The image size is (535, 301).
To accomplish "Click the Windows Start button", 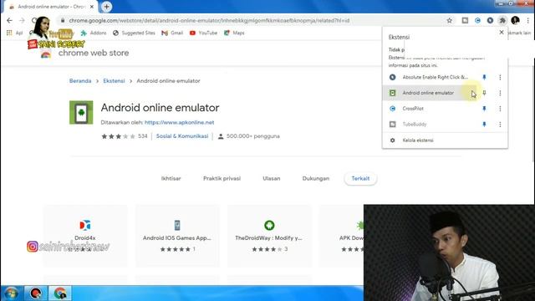I will point(11,293).
